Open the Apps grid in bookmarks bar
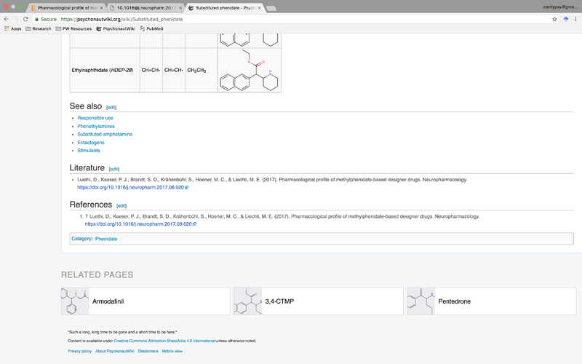Image resolution: width=582 pixels, height=364 pixels. pyautogui.click(x=12, y=28)
